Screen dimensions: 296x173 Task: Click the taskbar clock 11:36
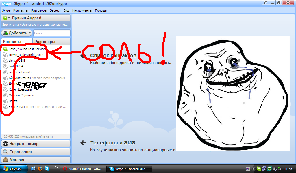(288, 169)
